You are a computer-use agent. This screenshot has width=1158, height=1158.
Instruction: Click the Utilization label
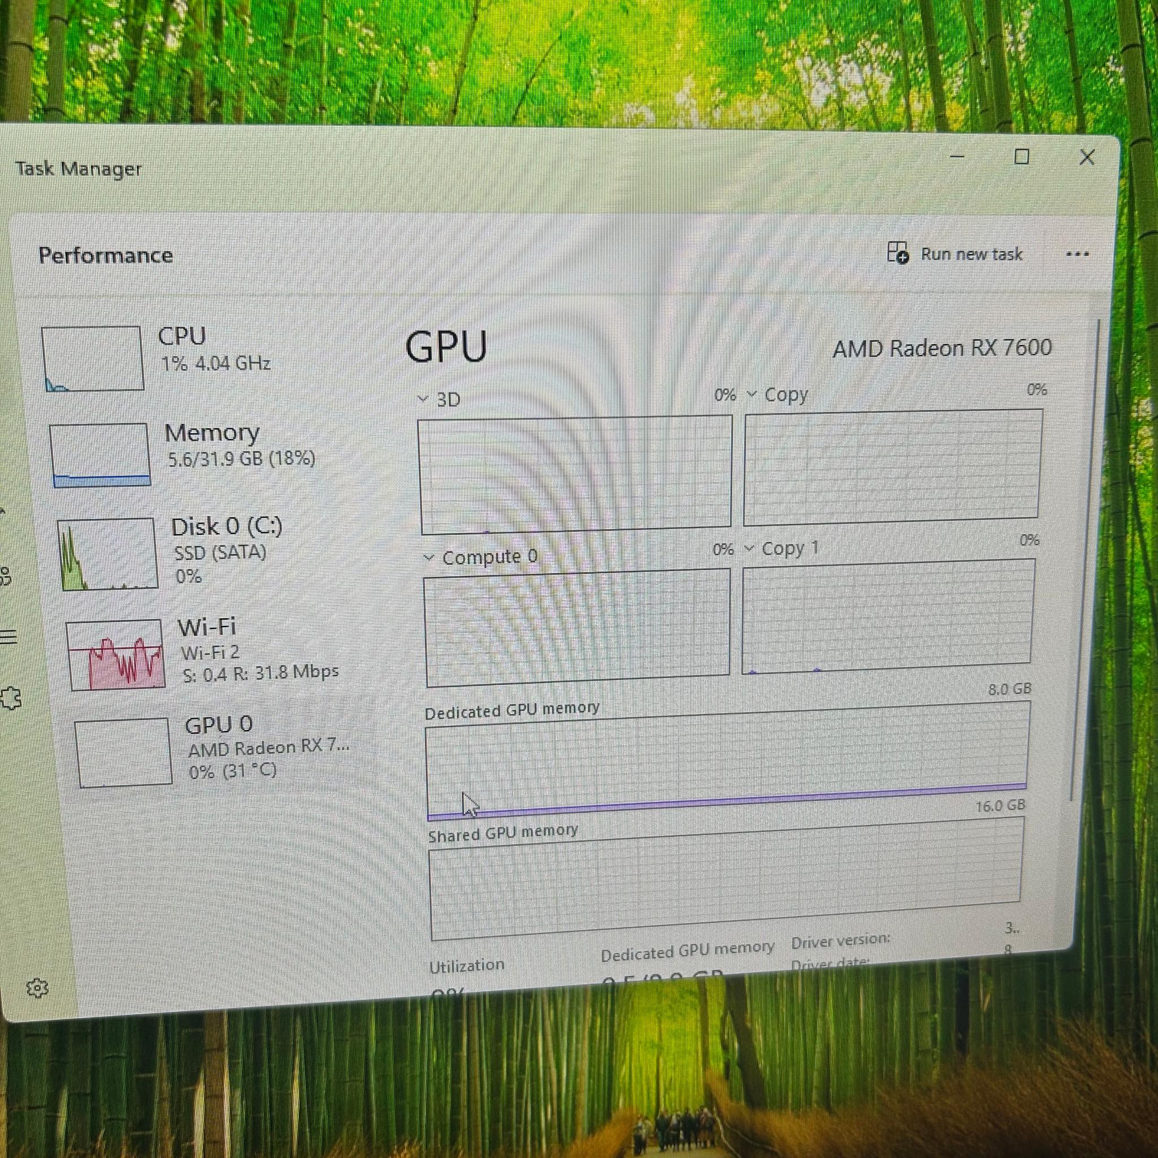(x=466, y=966)
